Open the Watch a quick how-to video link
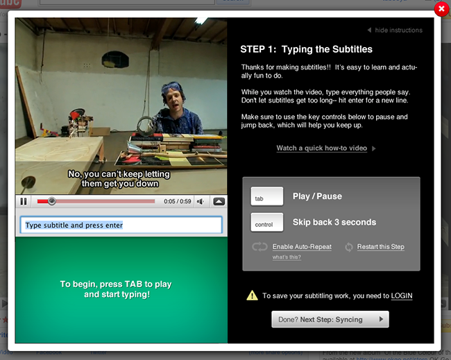This screenshot has height=360, width=451. (321, 148)
